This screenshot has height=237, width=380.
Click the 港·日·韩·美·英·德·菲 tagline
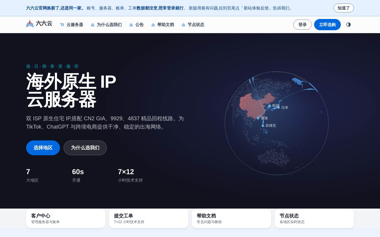52,67
